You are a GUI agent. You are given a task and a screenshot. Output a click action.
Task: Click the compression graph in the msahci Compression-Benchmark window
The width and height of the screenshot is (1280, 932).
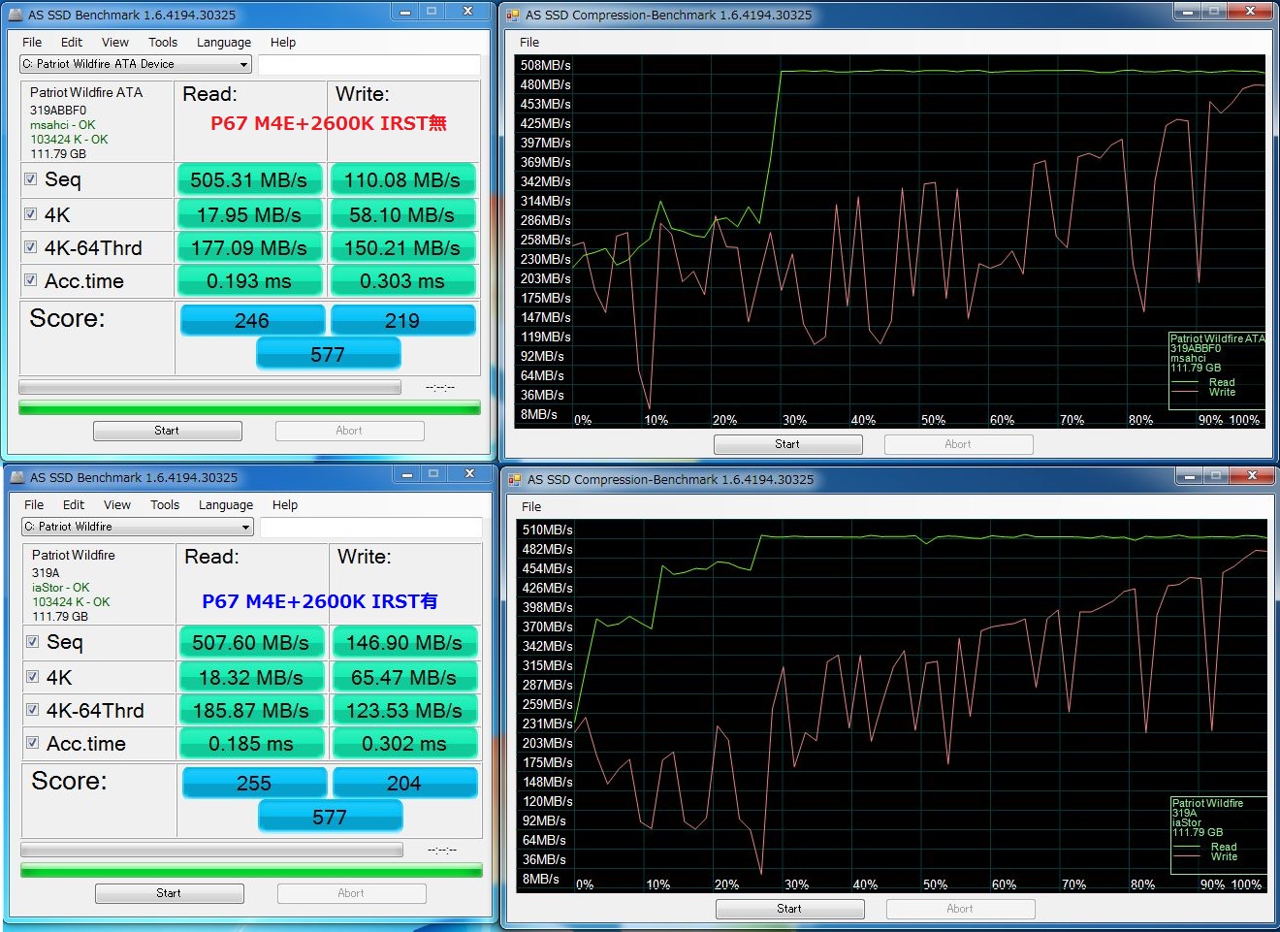click(890, 241)
